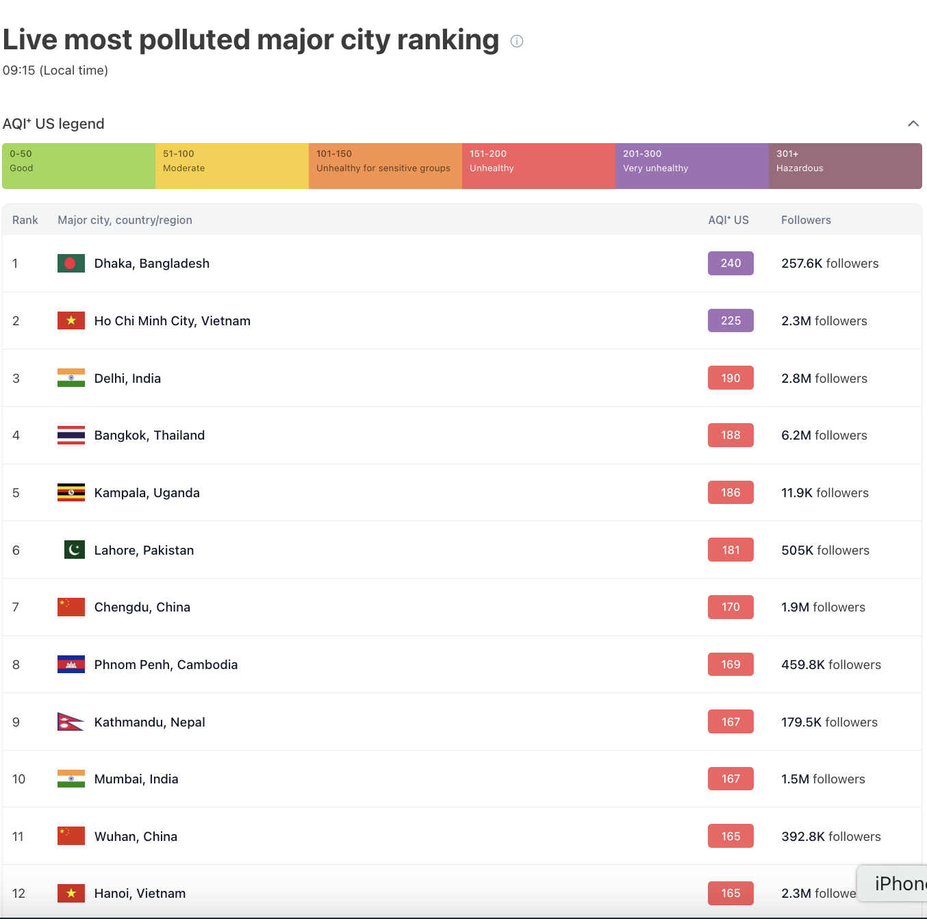
Task: Open the Dhaka, Bangladesh city link
Action: point(151,264)
